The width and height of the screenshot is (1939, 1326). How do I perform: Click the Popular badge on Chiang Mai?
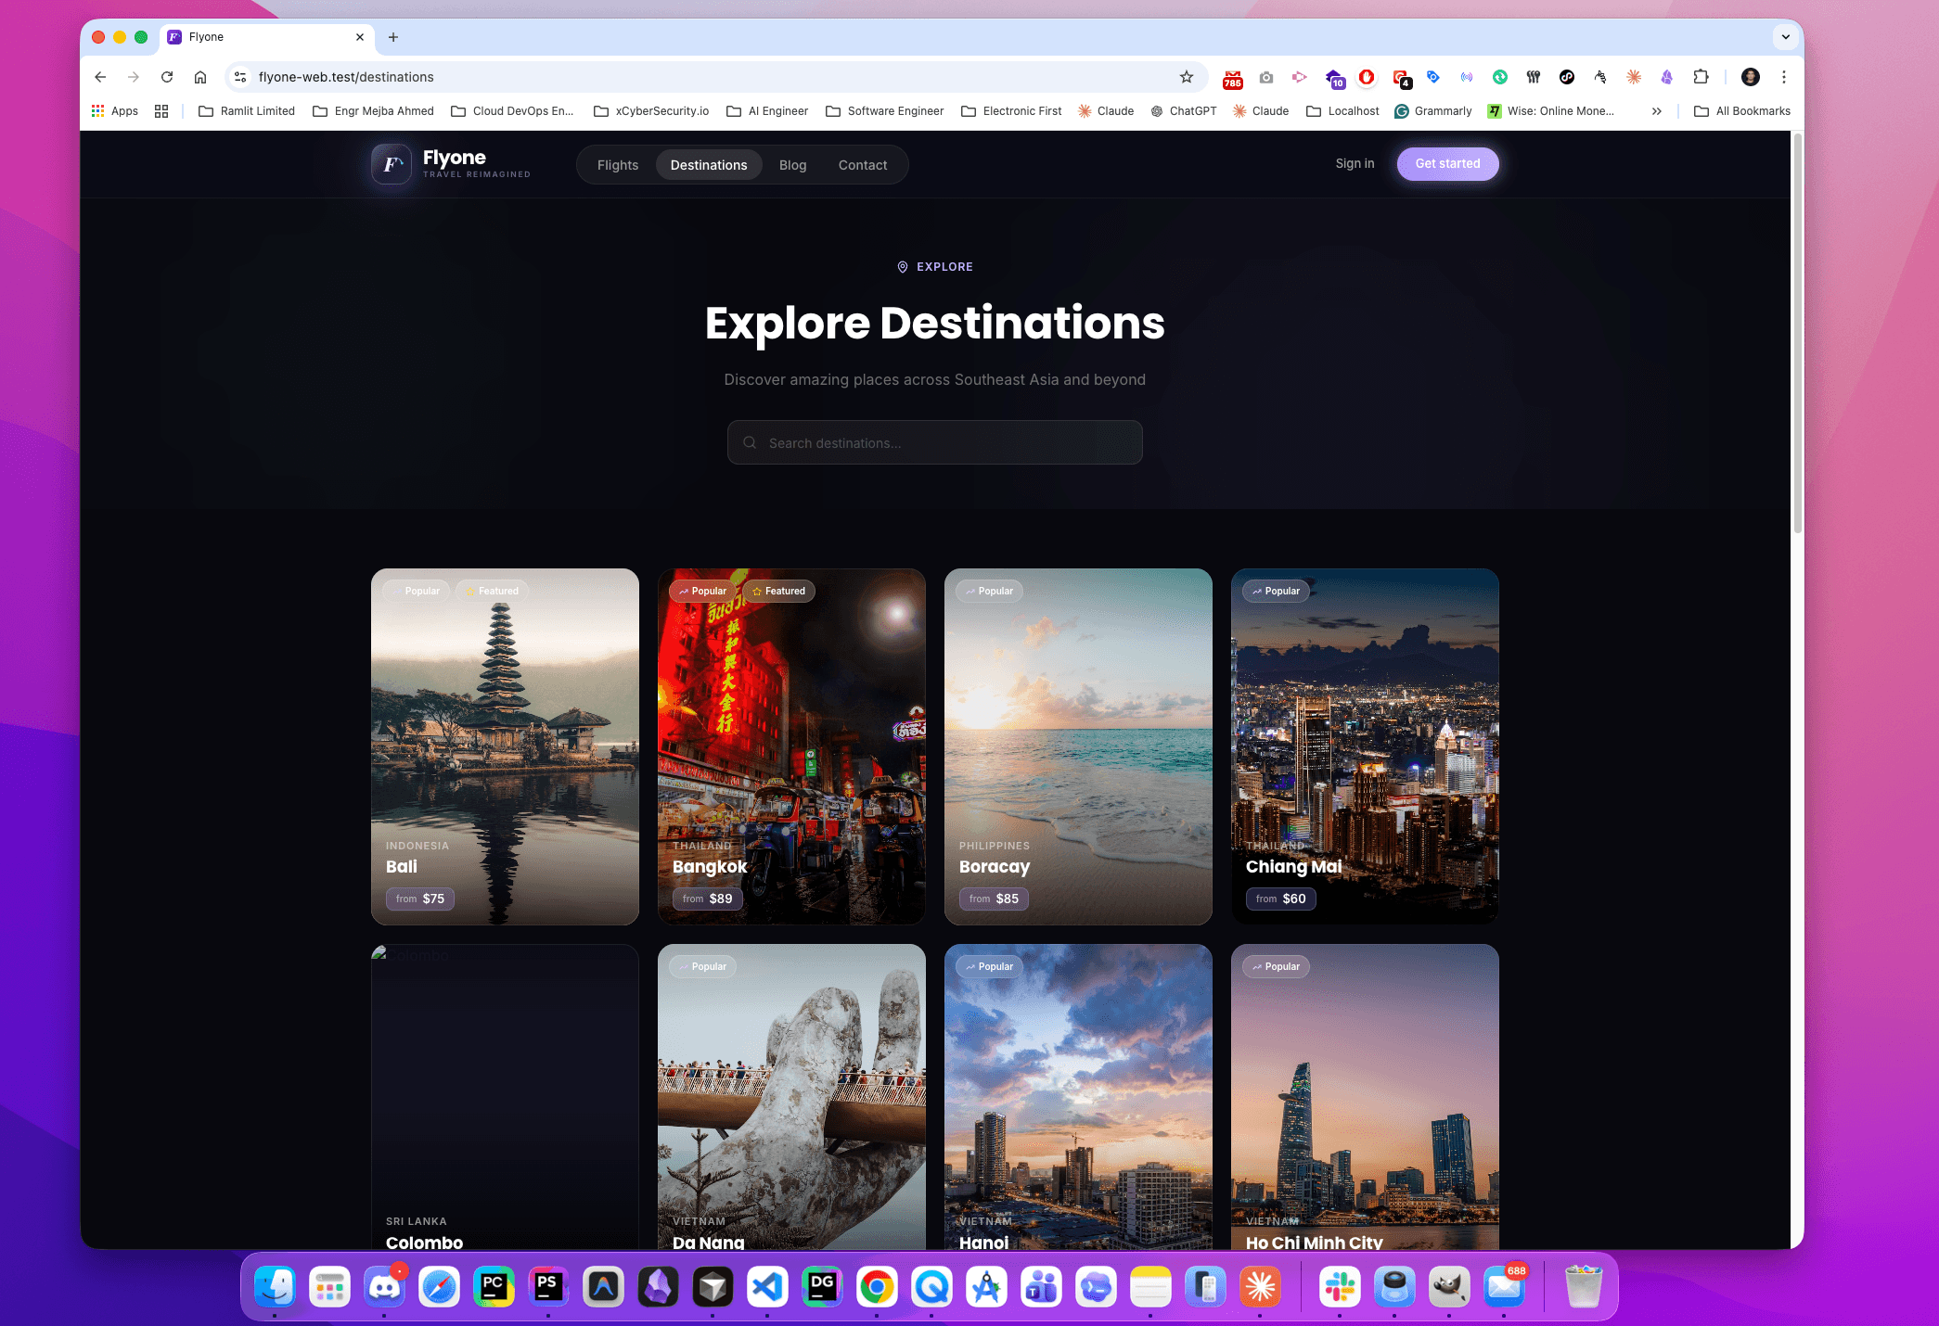click(1276, 591)
